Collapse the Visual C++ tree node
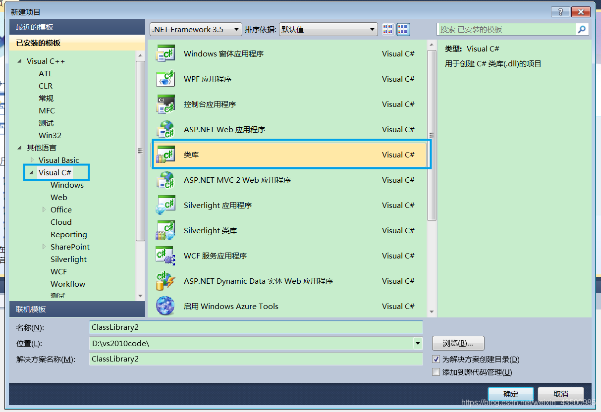This screenshot has width=601, height=412. coord(20,61)
